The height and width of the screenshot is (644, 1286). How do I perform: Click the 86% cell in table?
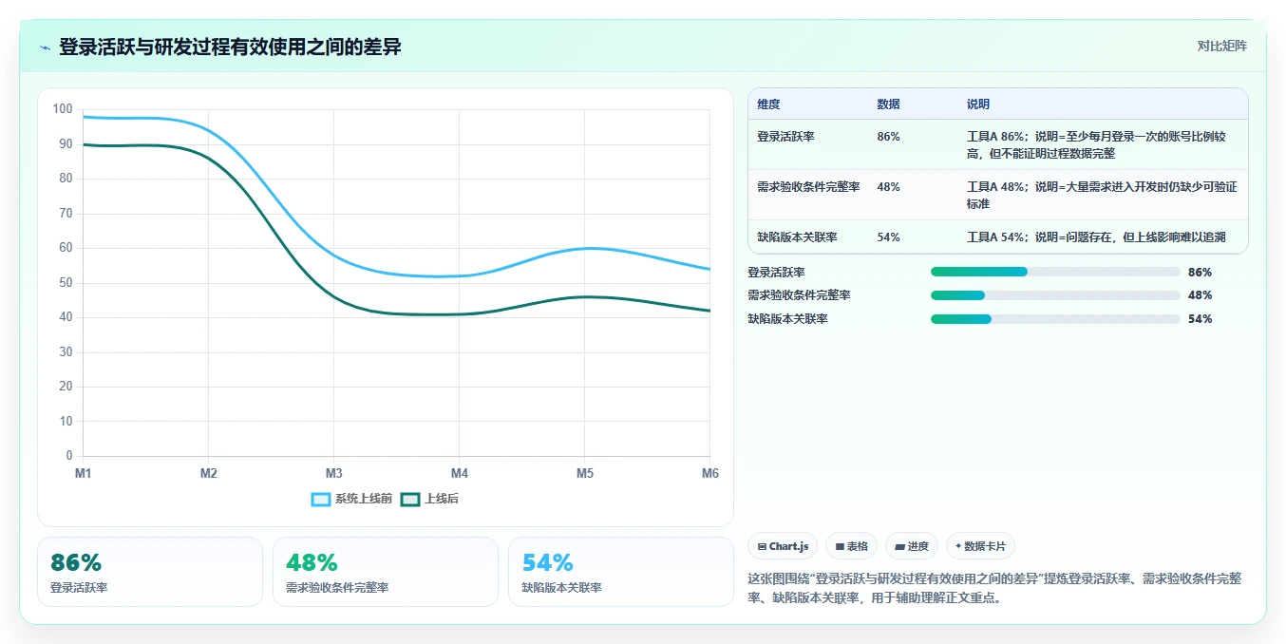tap(888, 137)
